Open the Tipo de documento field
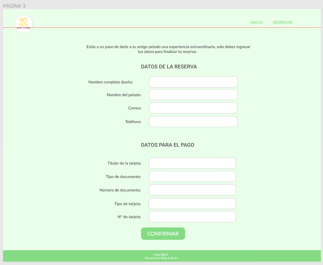 192,176
